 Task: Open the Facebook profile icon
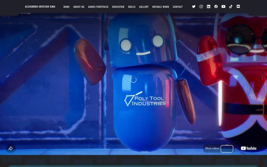click(x=216, y=6)
